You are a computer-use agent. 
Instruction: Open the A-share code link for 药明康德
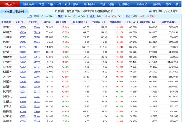23,37
